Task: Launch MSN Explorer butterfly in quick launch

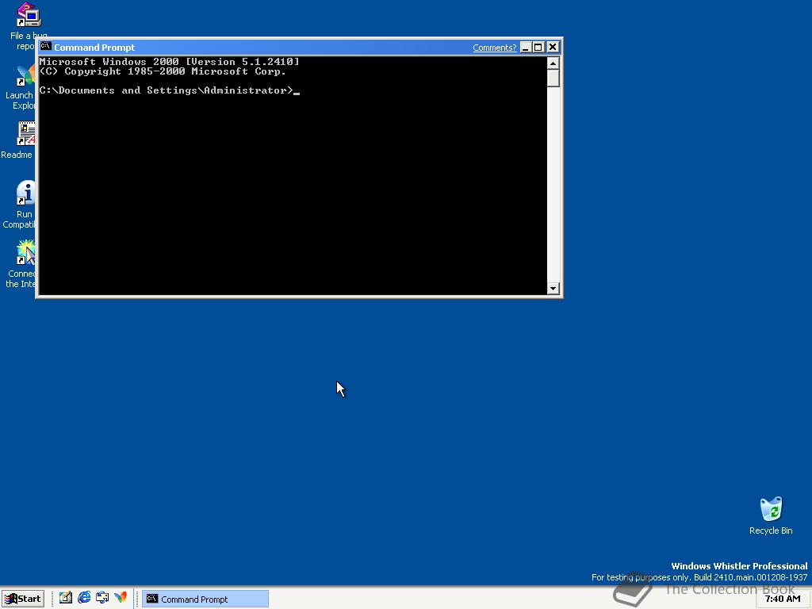Action: click(x=121, y=598)
